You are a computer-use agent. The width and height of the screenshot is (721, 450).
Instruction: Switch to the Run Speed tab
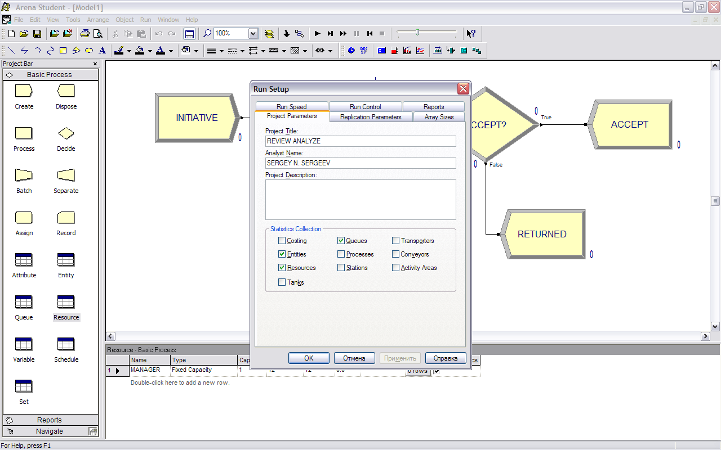tap(292, 107)
